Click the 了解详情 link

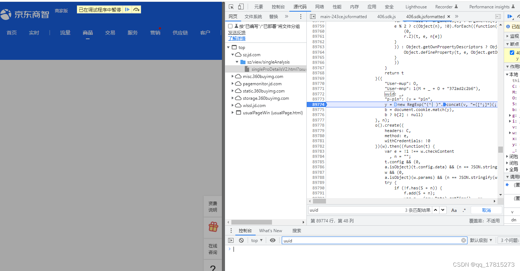click(x=237, y=38)
